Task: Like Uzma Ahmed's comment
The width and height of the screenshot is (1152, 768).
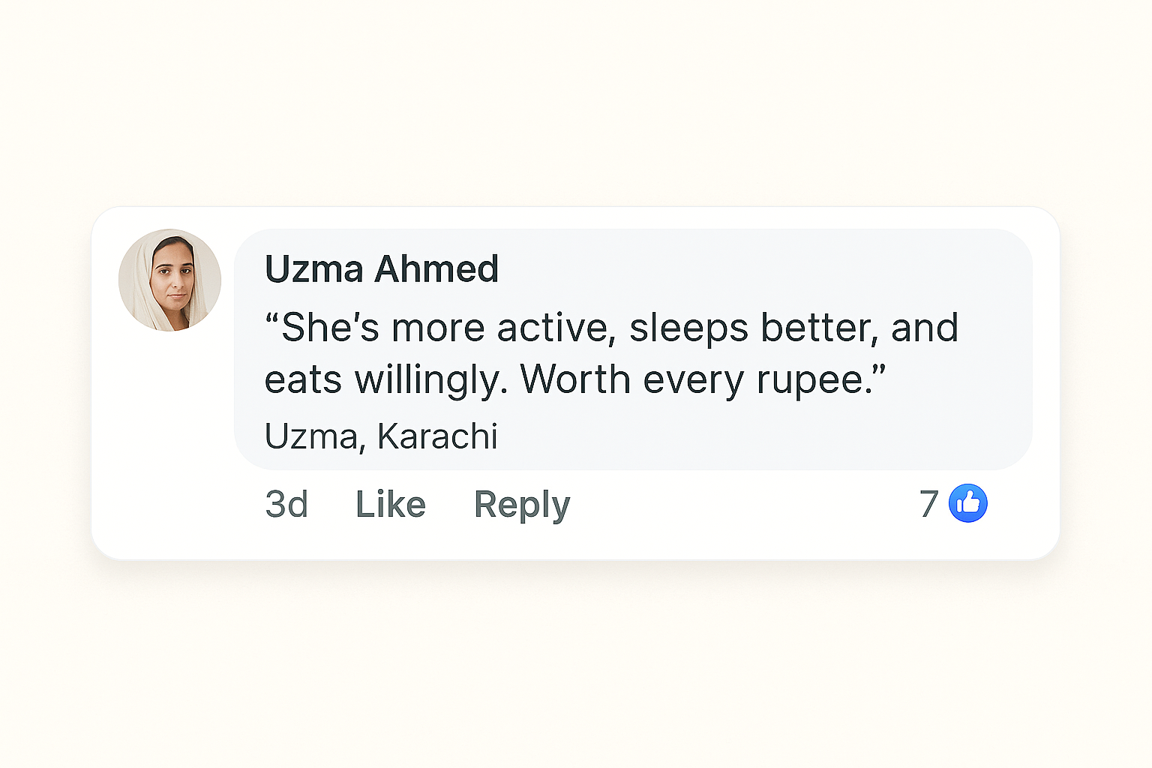Action: tap(390, 503)
